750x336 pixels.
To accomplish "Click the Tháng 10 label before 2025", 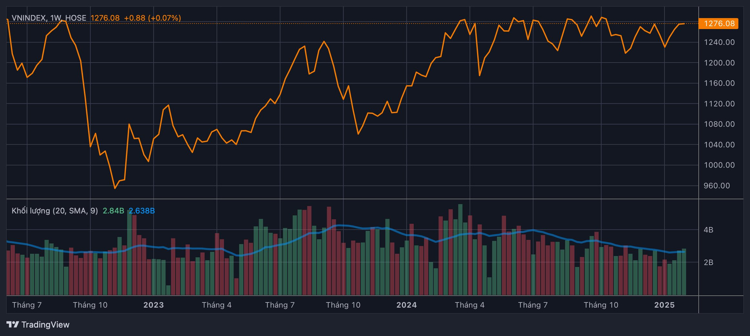I will (x=601, y=305).
